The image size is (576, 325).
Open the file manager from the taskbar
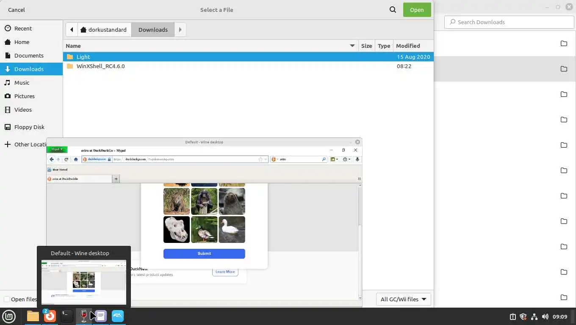click(33, 316)
